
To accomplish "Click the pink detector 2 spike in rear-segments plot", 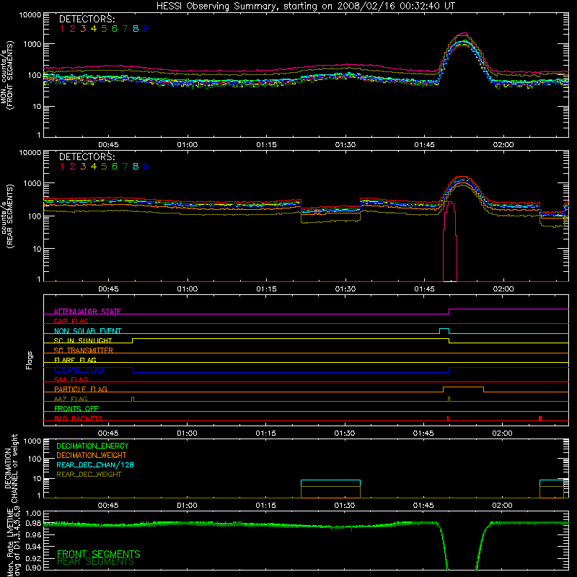I will (450, 241).
